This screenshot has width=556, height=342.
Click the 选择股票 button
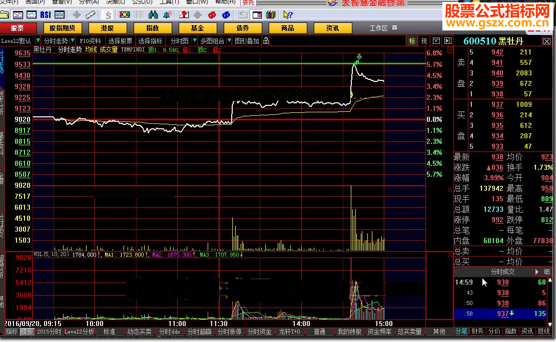[x=120, y=41]
